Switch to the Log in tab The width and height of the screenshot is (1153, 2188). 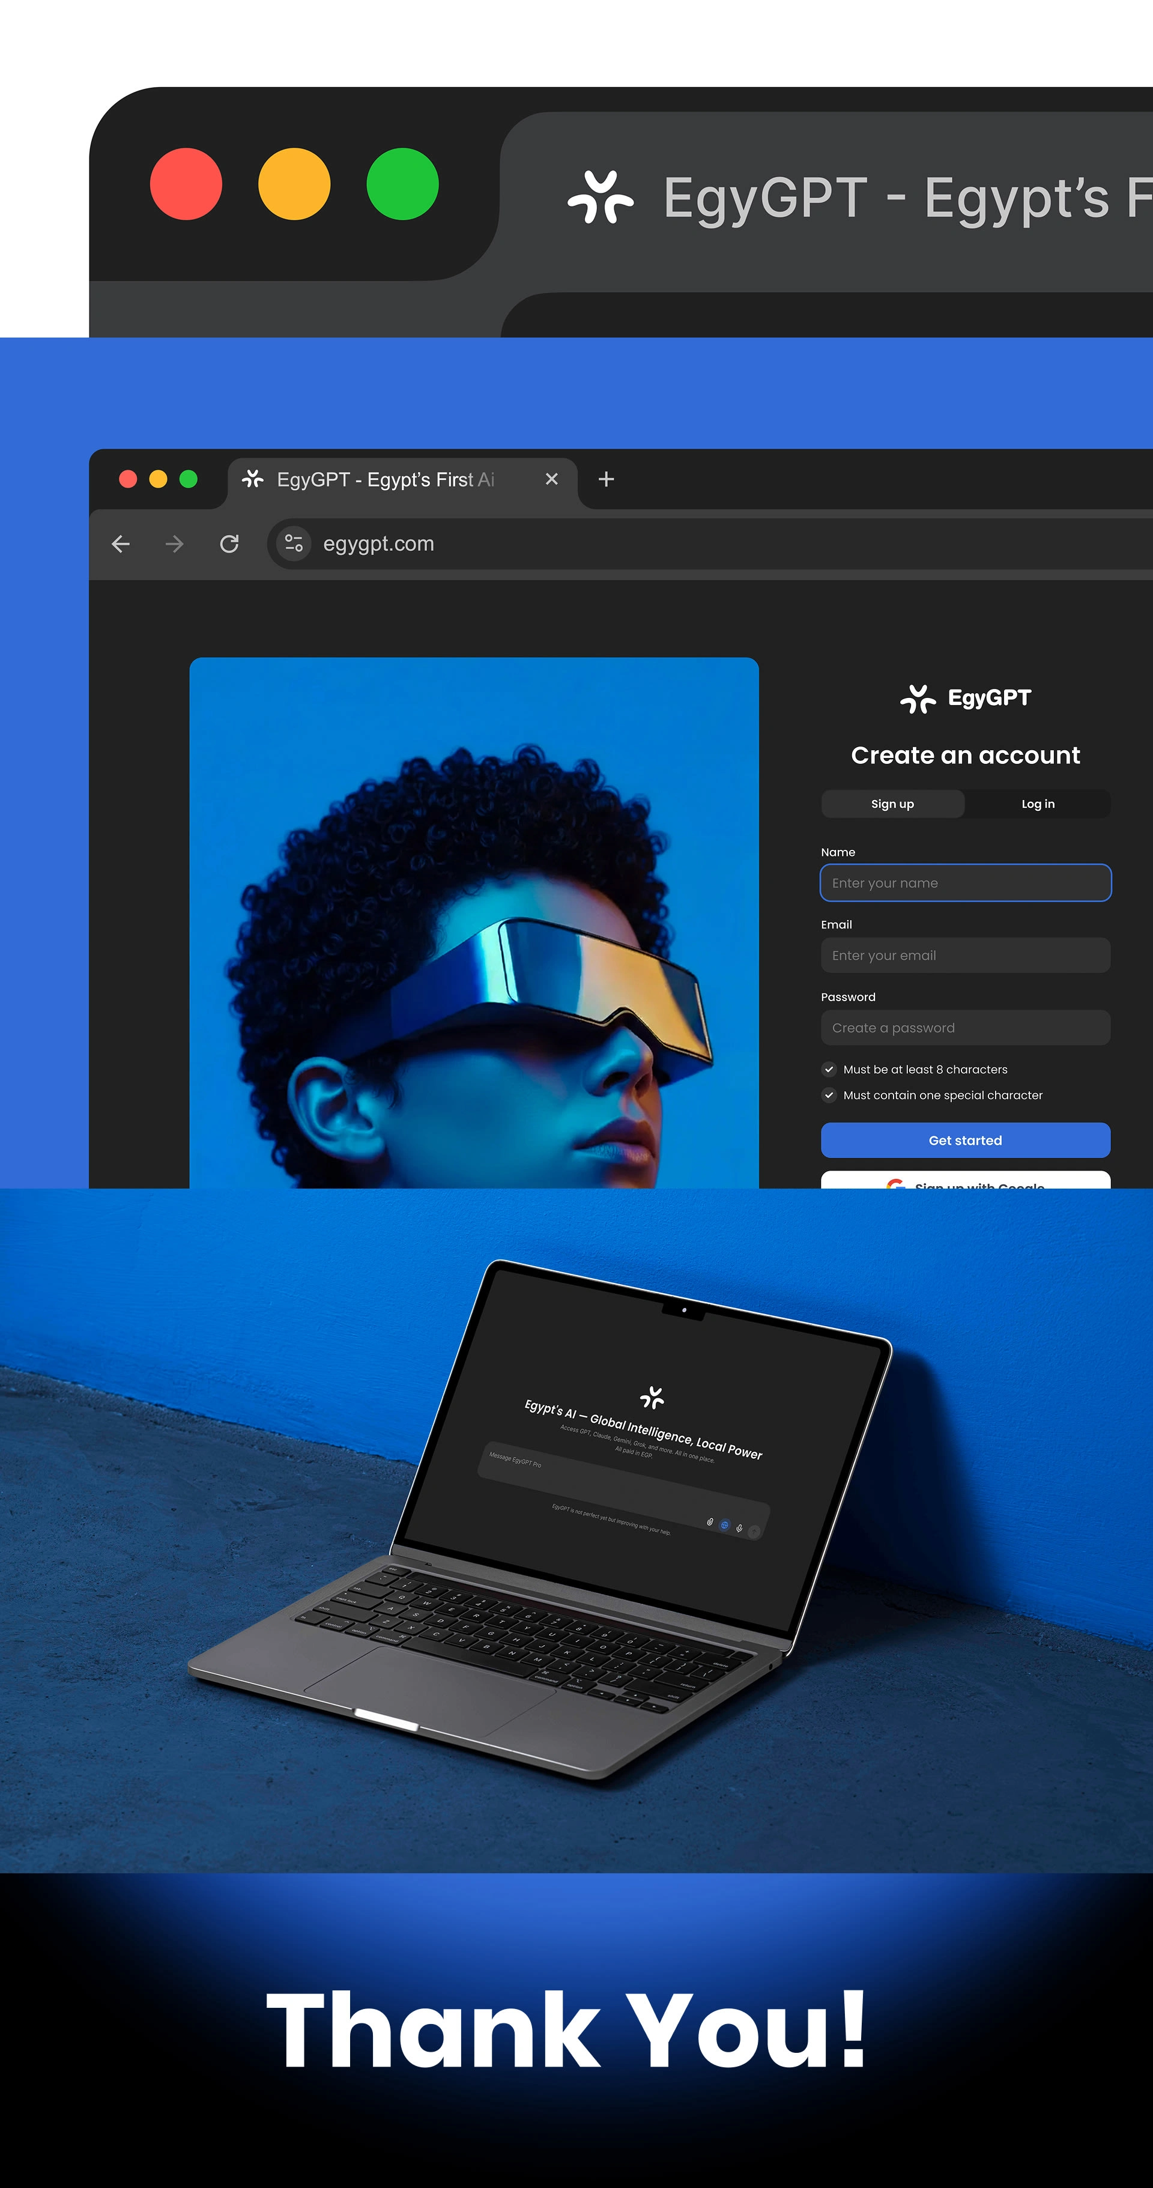point(1038,804)
